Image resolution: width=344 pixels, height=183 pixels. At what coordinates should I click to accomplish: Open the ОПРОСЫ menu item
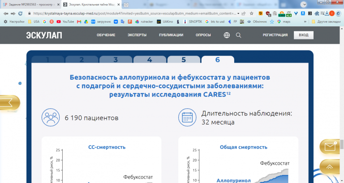[203, 35]
